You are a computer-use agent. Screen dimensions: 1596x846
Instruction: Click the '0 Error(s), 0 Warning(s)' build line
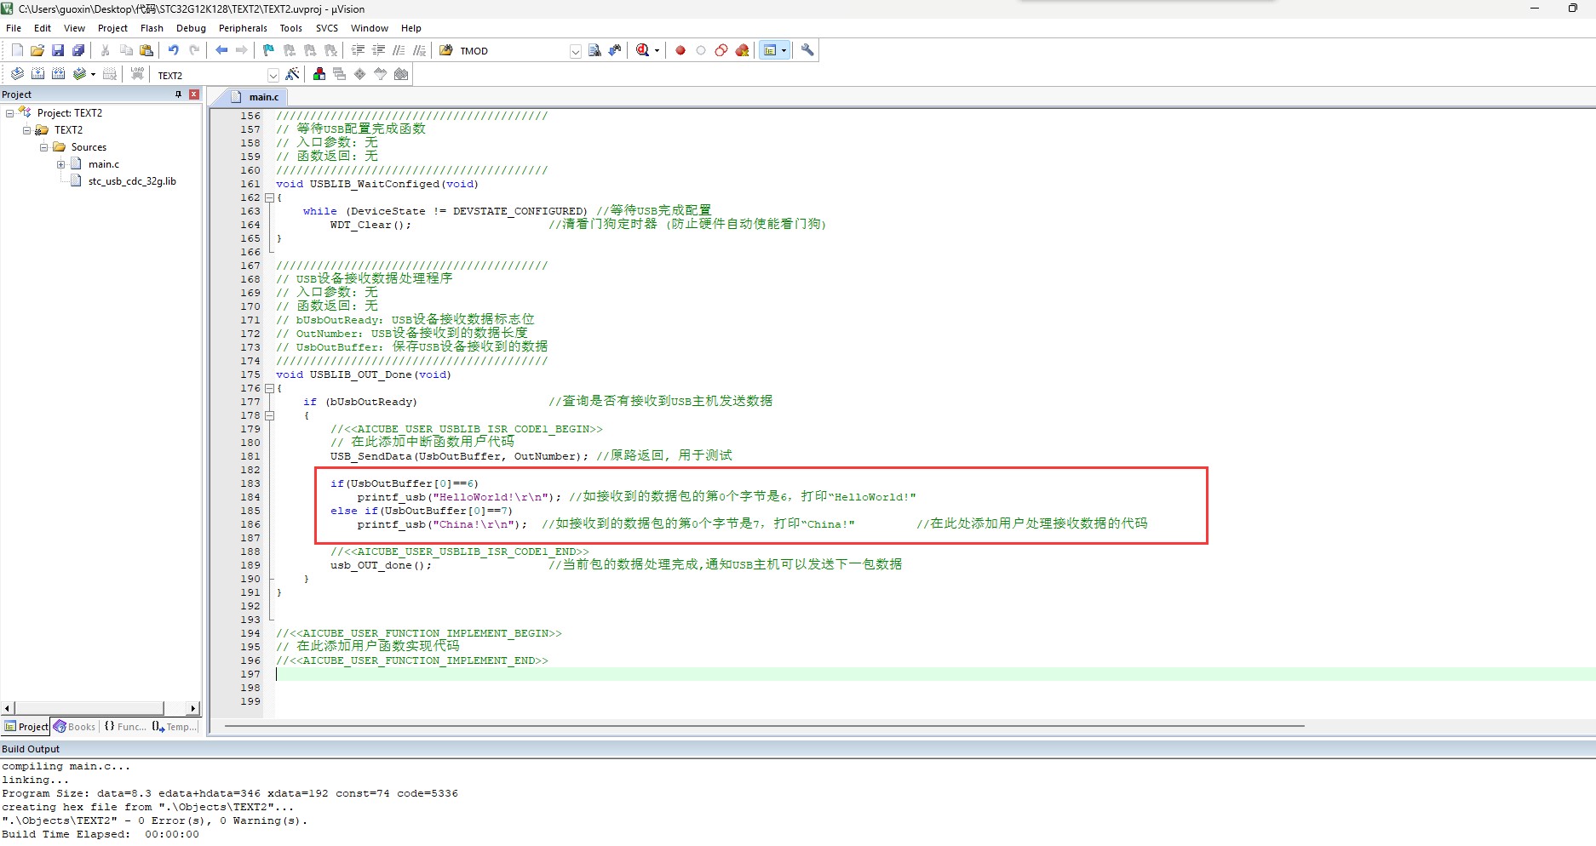click(155, 821)
